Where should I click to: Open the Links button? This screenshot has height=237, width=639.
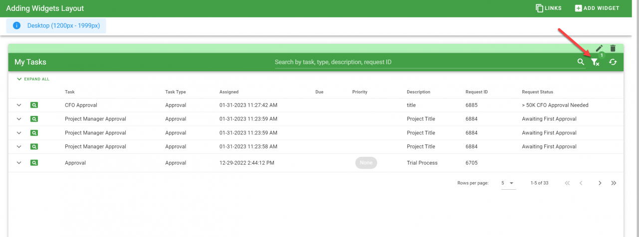click(x=549, y=8)
